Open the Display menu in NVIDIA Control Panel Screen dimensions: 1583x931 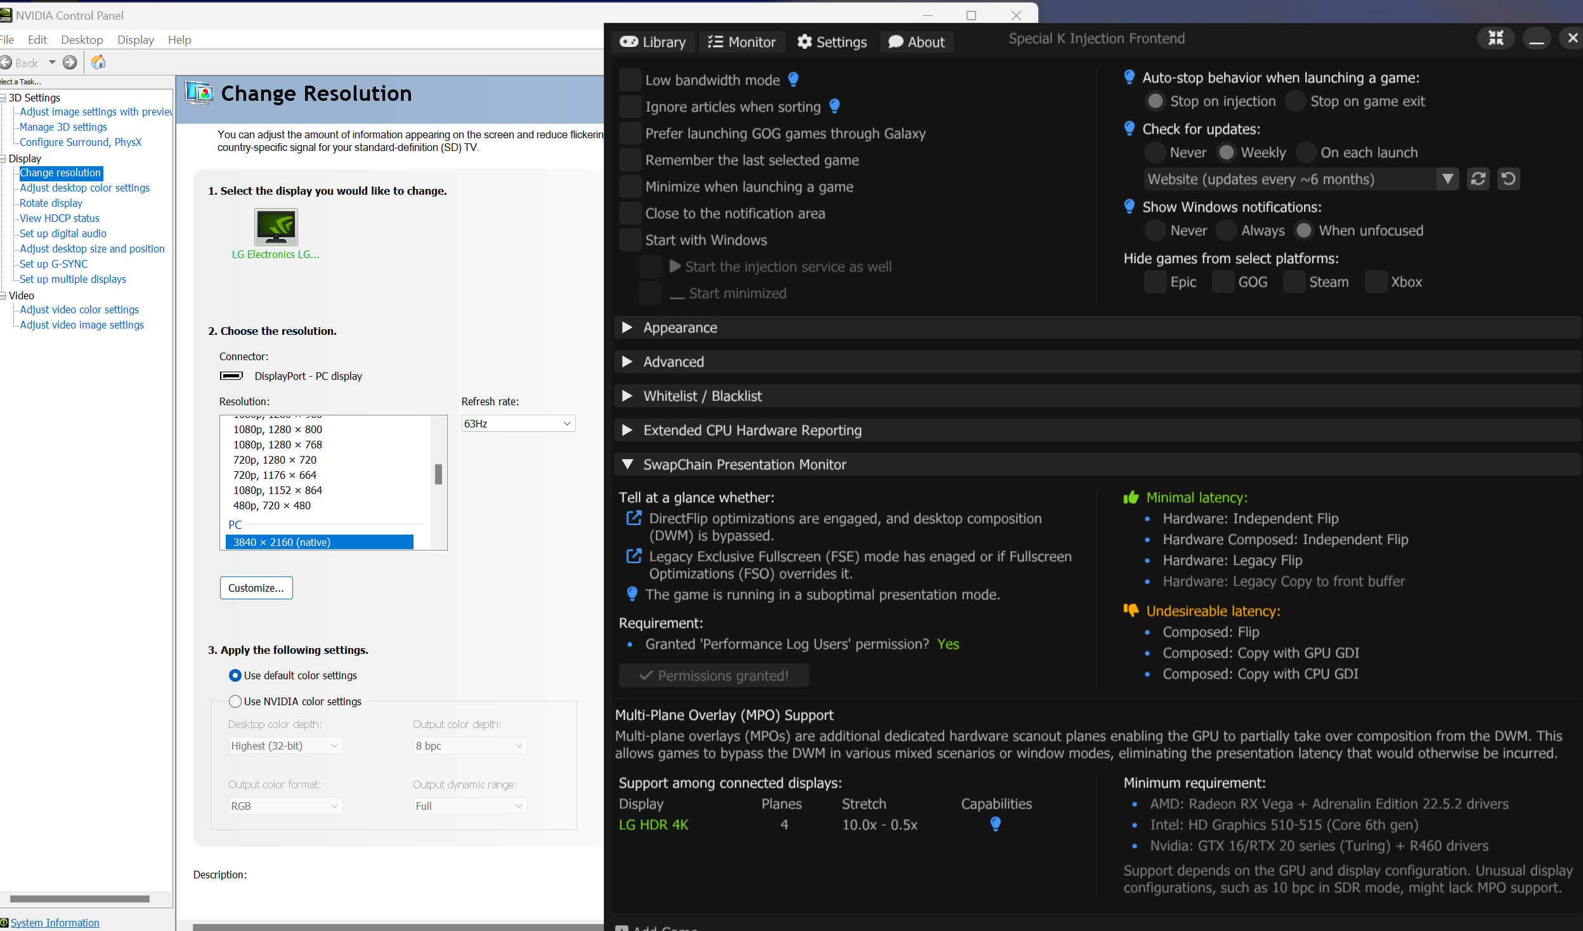pyautogui.click(x=136, y=39)
